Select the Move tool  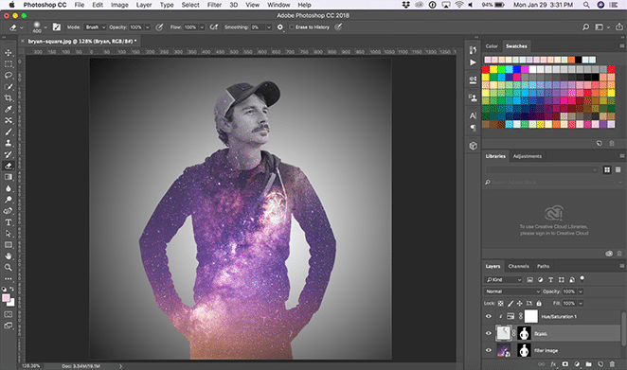(8, 53)
